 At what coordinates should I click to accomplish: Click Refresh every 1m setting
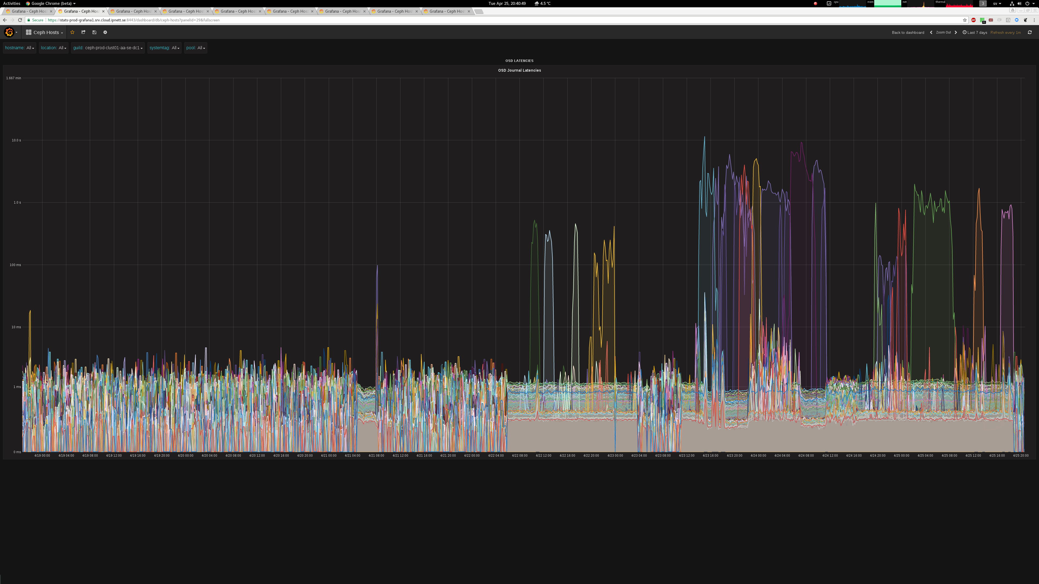[1005, 32]
